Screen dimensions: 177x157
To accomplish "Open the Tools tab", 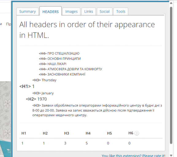I will pos(121,12).
